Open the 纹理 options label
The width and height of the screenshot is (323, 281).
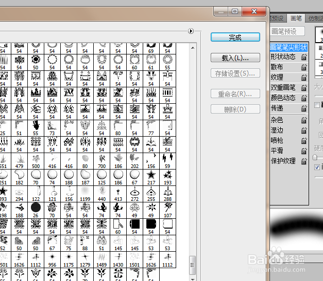[x=277, y=77]
